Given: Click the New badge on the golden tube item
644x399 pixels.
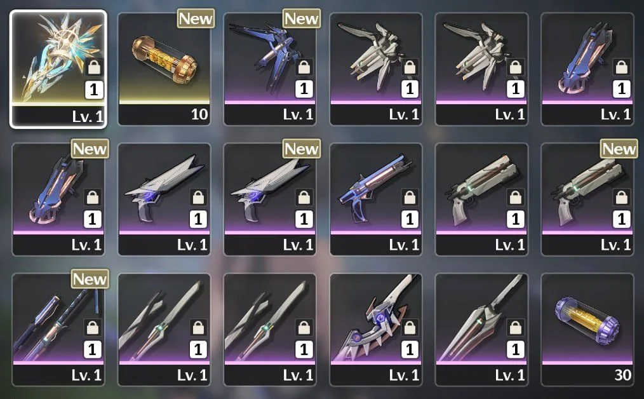Looking at the screenshot, I should (196, 18).
